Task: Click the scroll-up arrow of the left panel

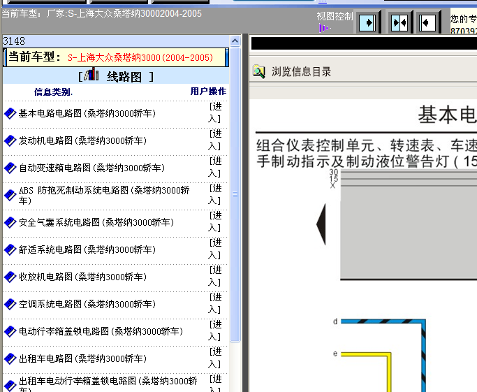Action: click(x=235, y=41)
